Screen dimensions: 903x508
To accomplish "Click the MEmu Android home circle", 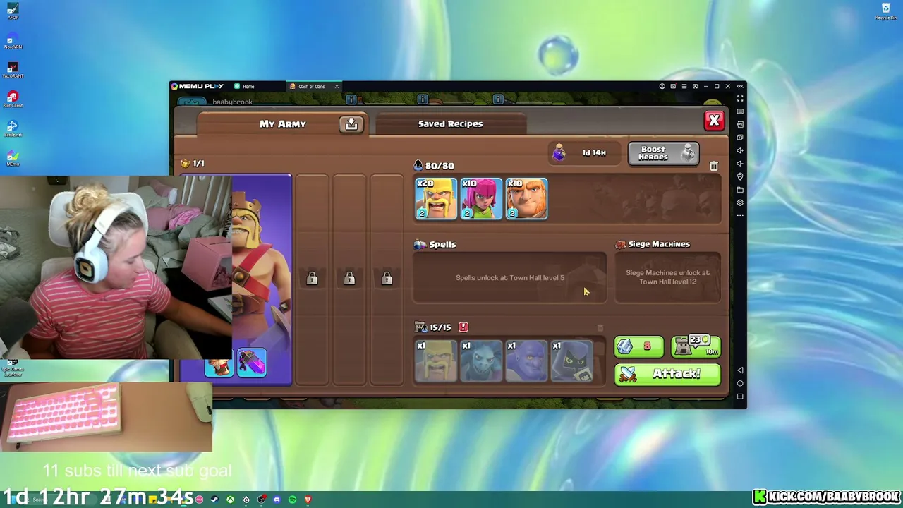I will point(740,383).
